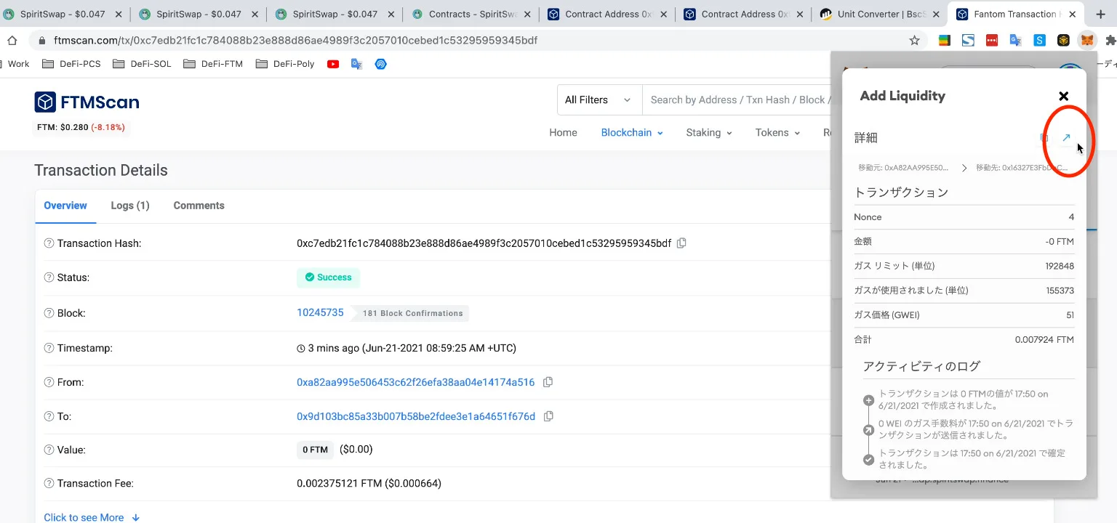Click help icon beside To
The image size is (1117, 523).
(49, 416)
